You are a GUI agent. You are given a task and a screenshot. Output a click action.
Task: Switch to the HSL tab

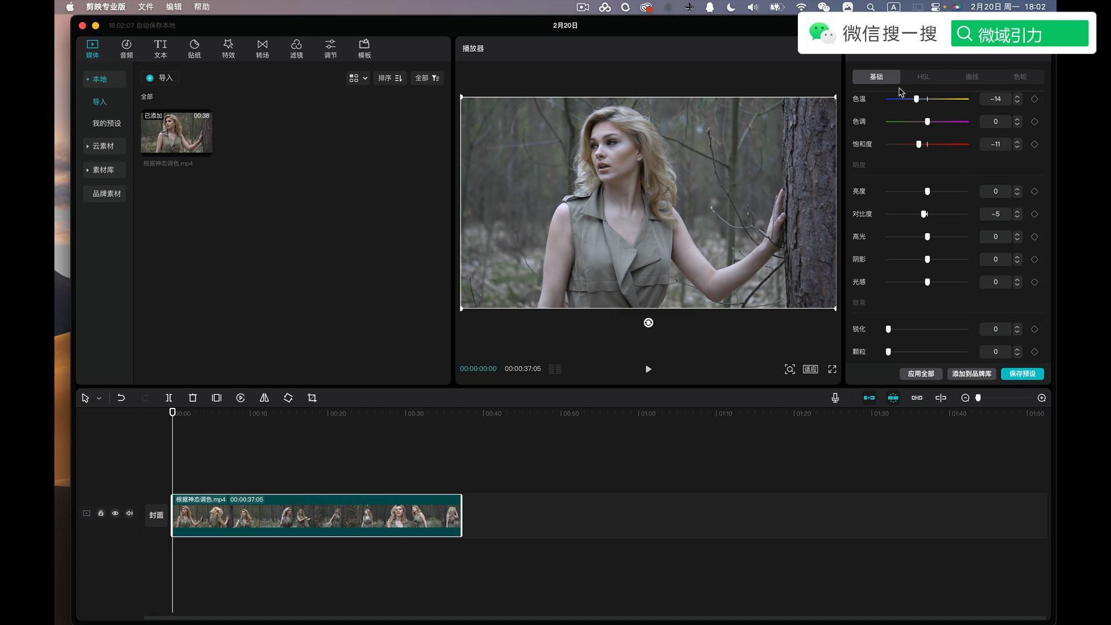pos(924,77)
